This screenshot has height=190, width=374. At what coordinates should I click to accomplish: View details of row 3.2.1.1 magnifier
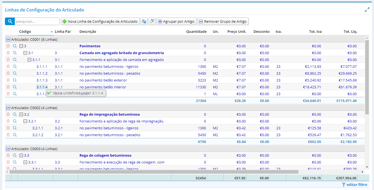[x=15, y=128]
